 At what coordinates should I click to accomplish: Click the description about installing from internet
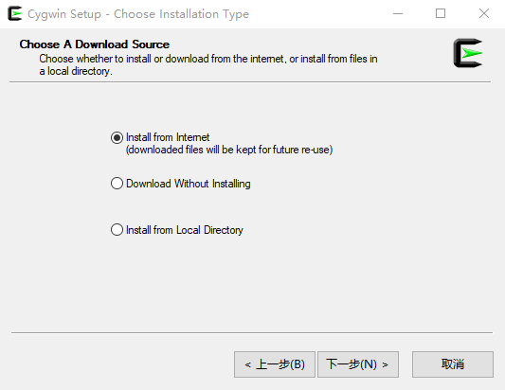pyautogui.click(x=208, y=65)
